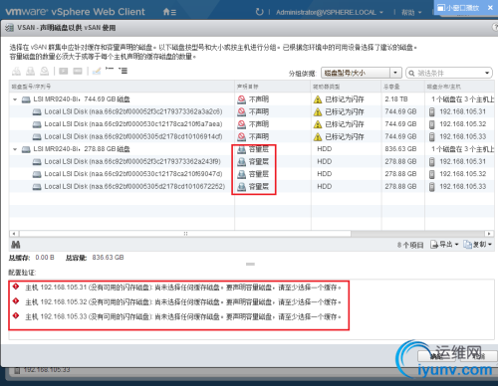Click HDD type on disk ending 672252
Image resolution: width=498 pixels, height=386 pixels.
point(325,187)
